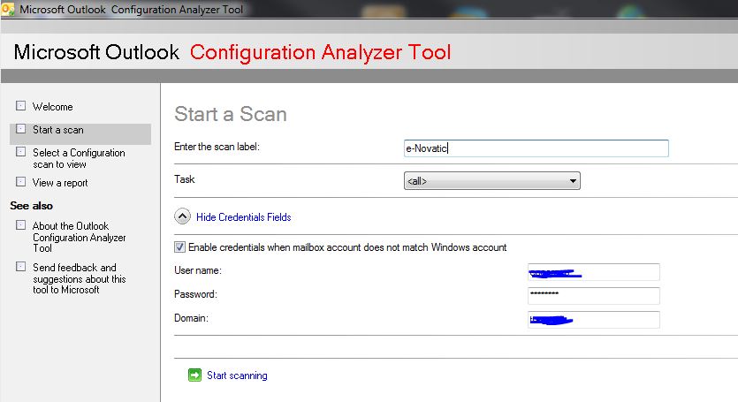Click the green arrow Start scanning icon

(194, 375)
